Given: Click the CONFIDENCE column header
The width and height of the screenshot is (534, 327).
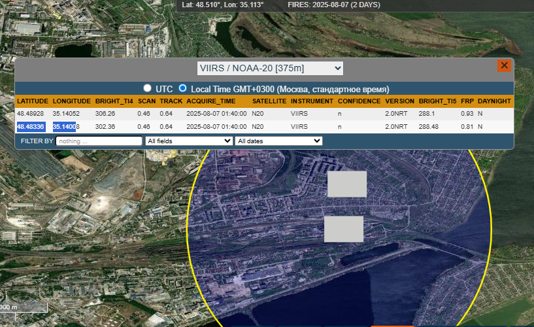Looking at the screenshot, I should click(x=359, y=102).
